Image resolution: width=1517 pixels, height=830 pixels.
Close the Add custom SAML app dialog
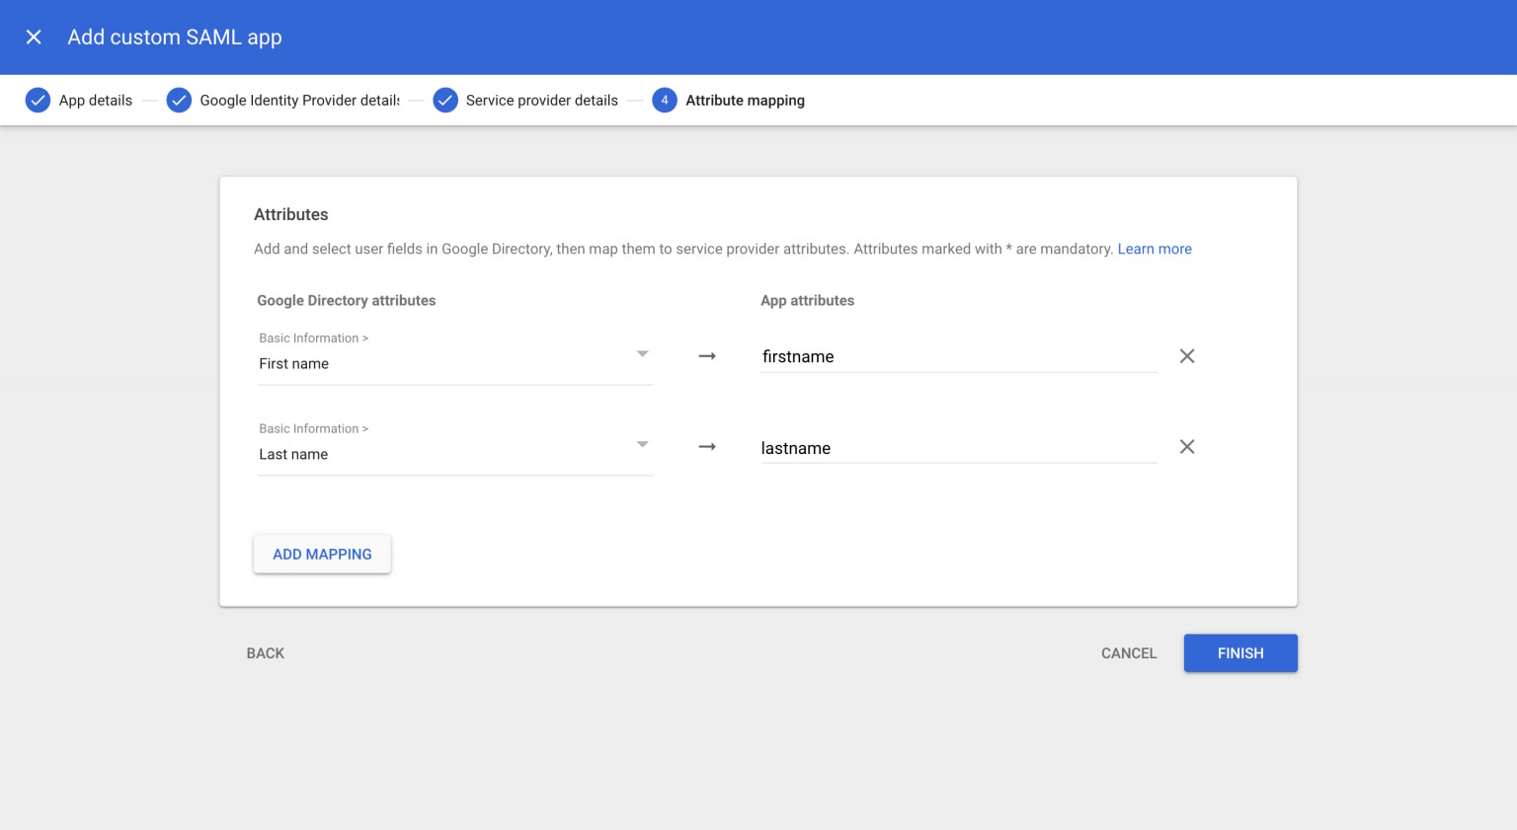pyautogui.click(x=34, y=38)
